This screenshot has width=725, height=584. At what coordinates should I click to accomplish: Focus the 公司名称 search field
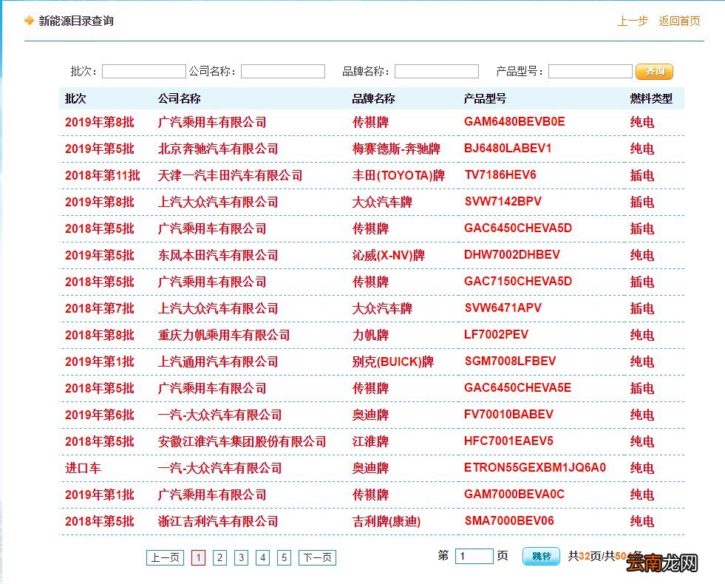pos(283,71)
